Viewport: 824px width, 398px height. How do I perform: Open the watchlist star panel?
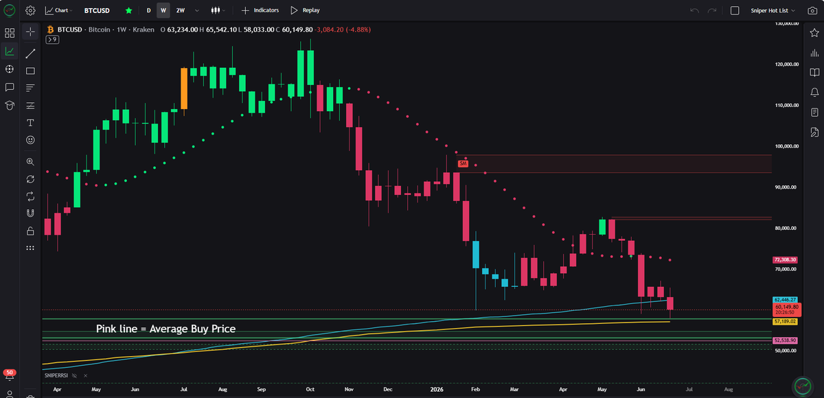814,33
